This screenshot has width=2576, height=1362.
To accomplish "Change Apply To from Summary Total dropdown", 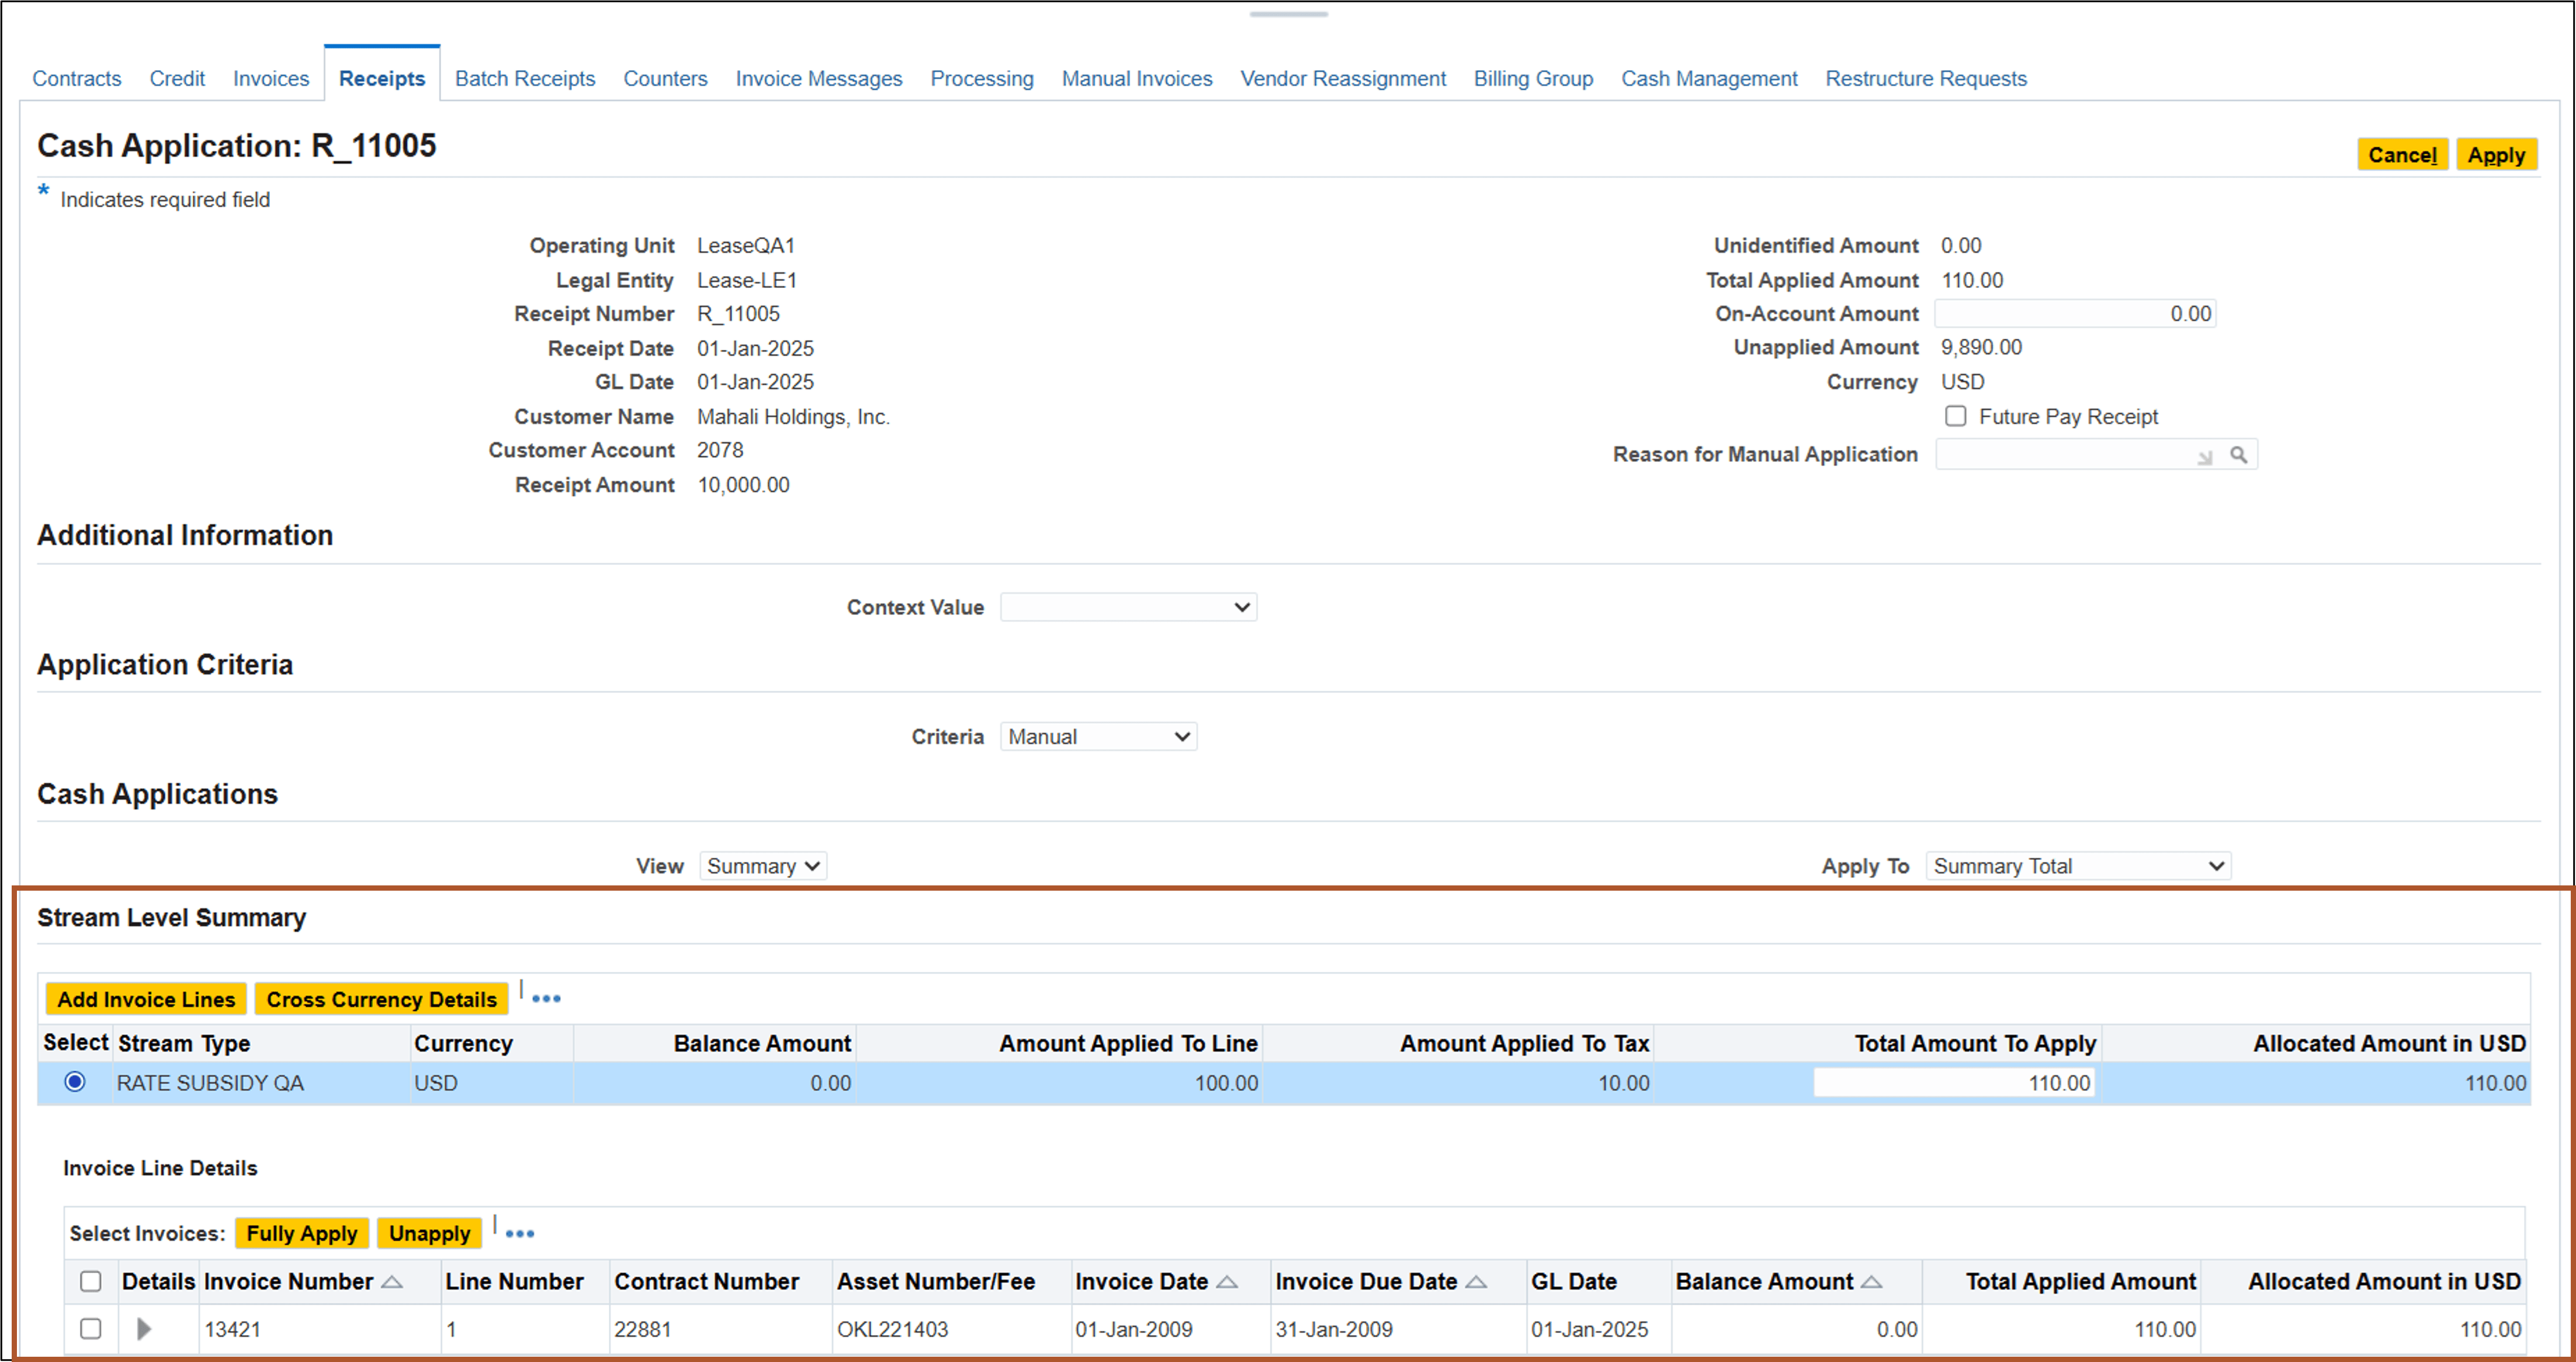I will click(x=2078, y=865).
